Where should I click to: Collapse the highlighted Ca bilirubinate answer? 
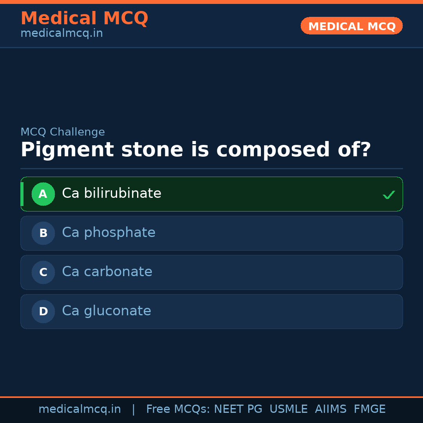click(211, 194)
